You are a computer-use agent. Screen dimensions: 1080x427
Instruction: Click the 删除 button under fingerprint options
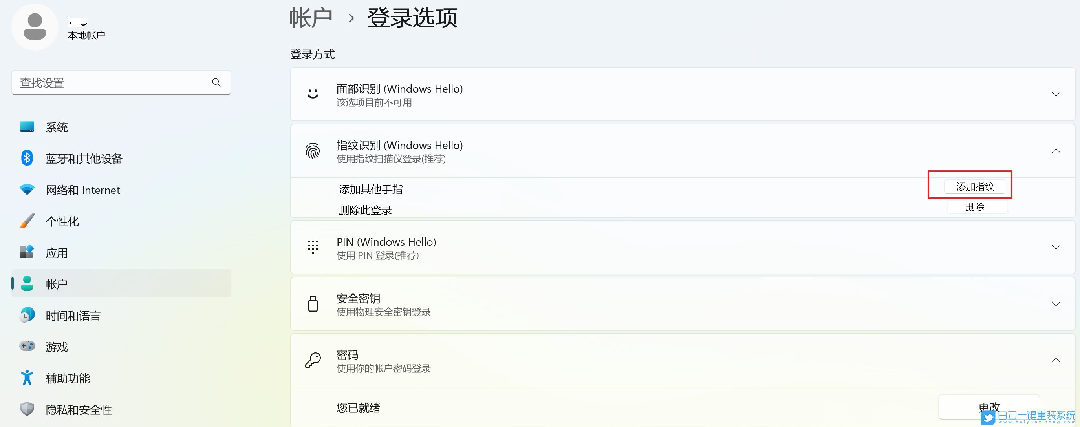tap(977, 206)
